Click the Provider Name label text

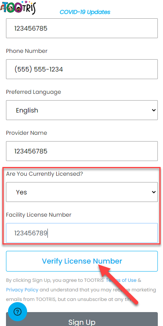pyautogui.click(x=26, y=133)
